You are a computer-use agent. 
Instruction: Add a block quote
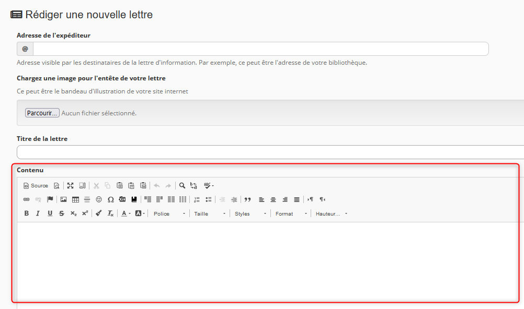tap(248, 199)
